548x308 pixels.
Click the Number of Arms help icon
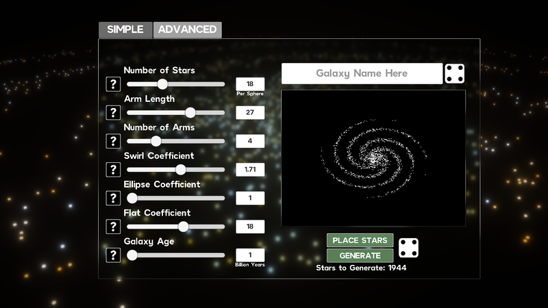tap(114, 141)
